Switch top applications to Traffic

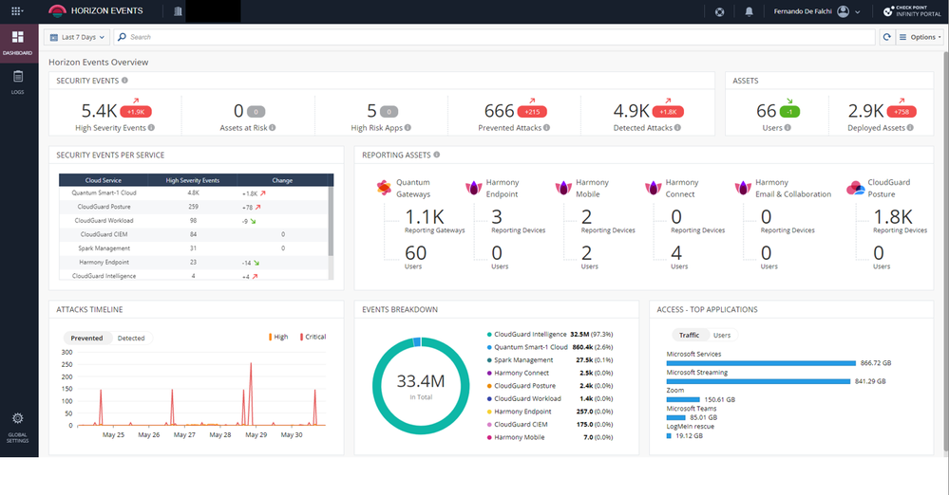pyautogui.click(x=689, y=335)
